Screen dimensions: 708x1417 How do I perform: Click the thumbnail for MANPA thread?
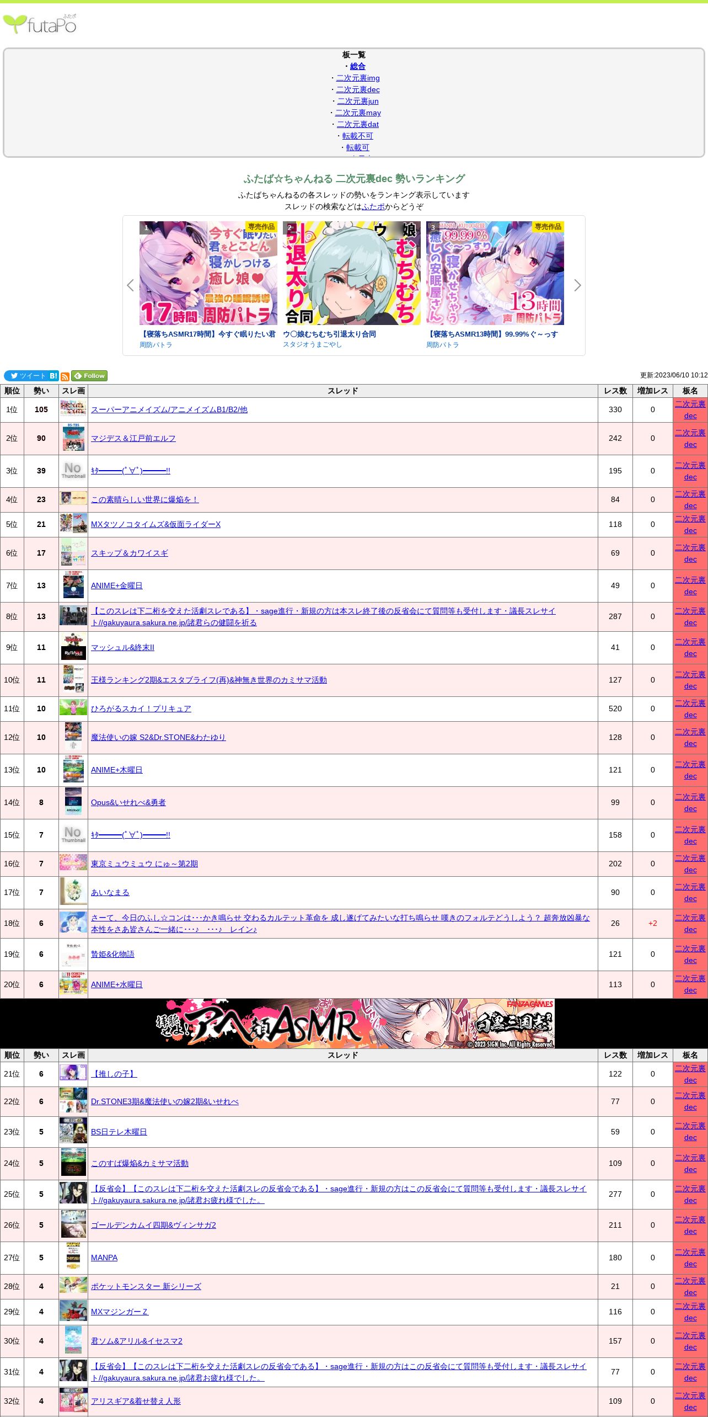tap(73, 1258)
